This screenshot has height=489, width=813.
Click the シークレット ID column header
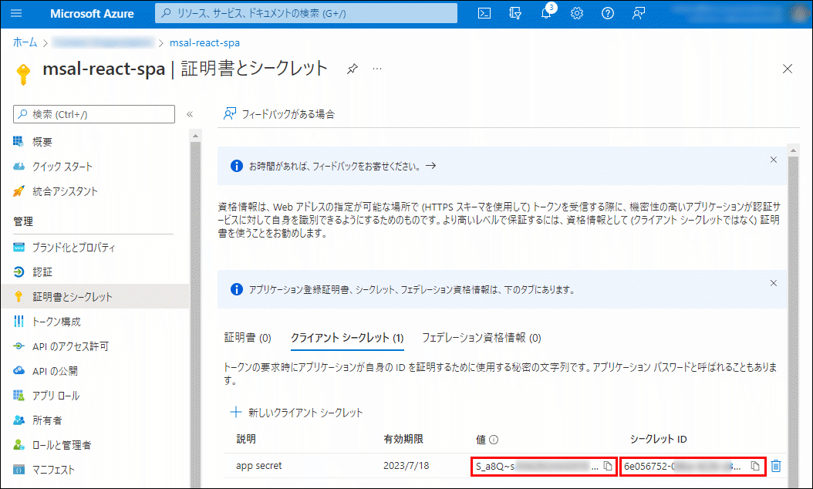click(x=658, y=439)
